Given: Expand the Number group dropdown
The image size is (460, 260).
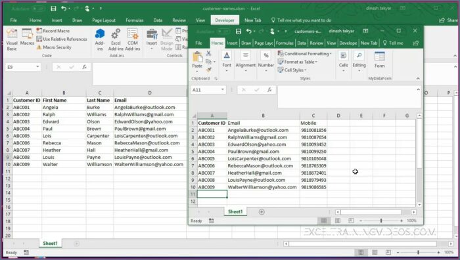Looking at the screenshot, I should tap(265, 62).
